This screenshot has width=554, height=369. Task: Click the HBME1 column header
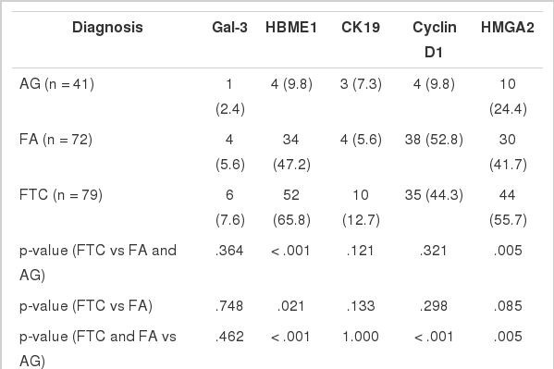point(291,27)
